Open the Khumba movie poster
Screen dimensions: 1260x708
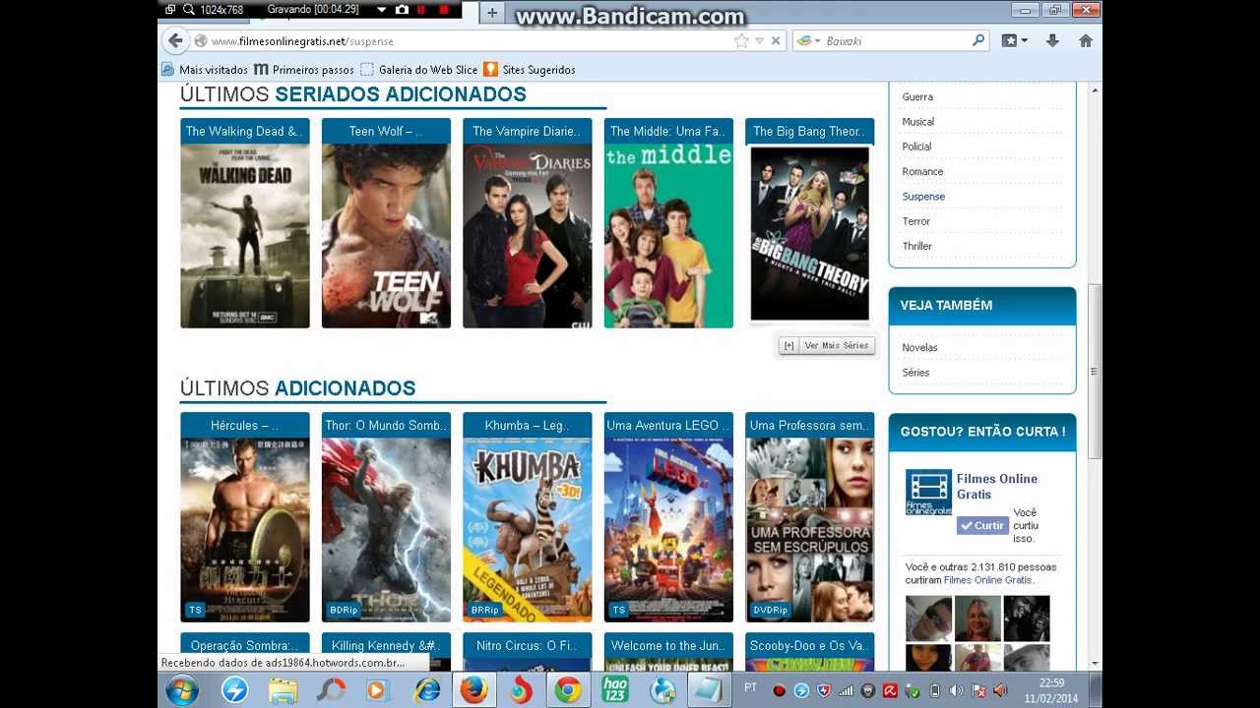pos(528,530)
